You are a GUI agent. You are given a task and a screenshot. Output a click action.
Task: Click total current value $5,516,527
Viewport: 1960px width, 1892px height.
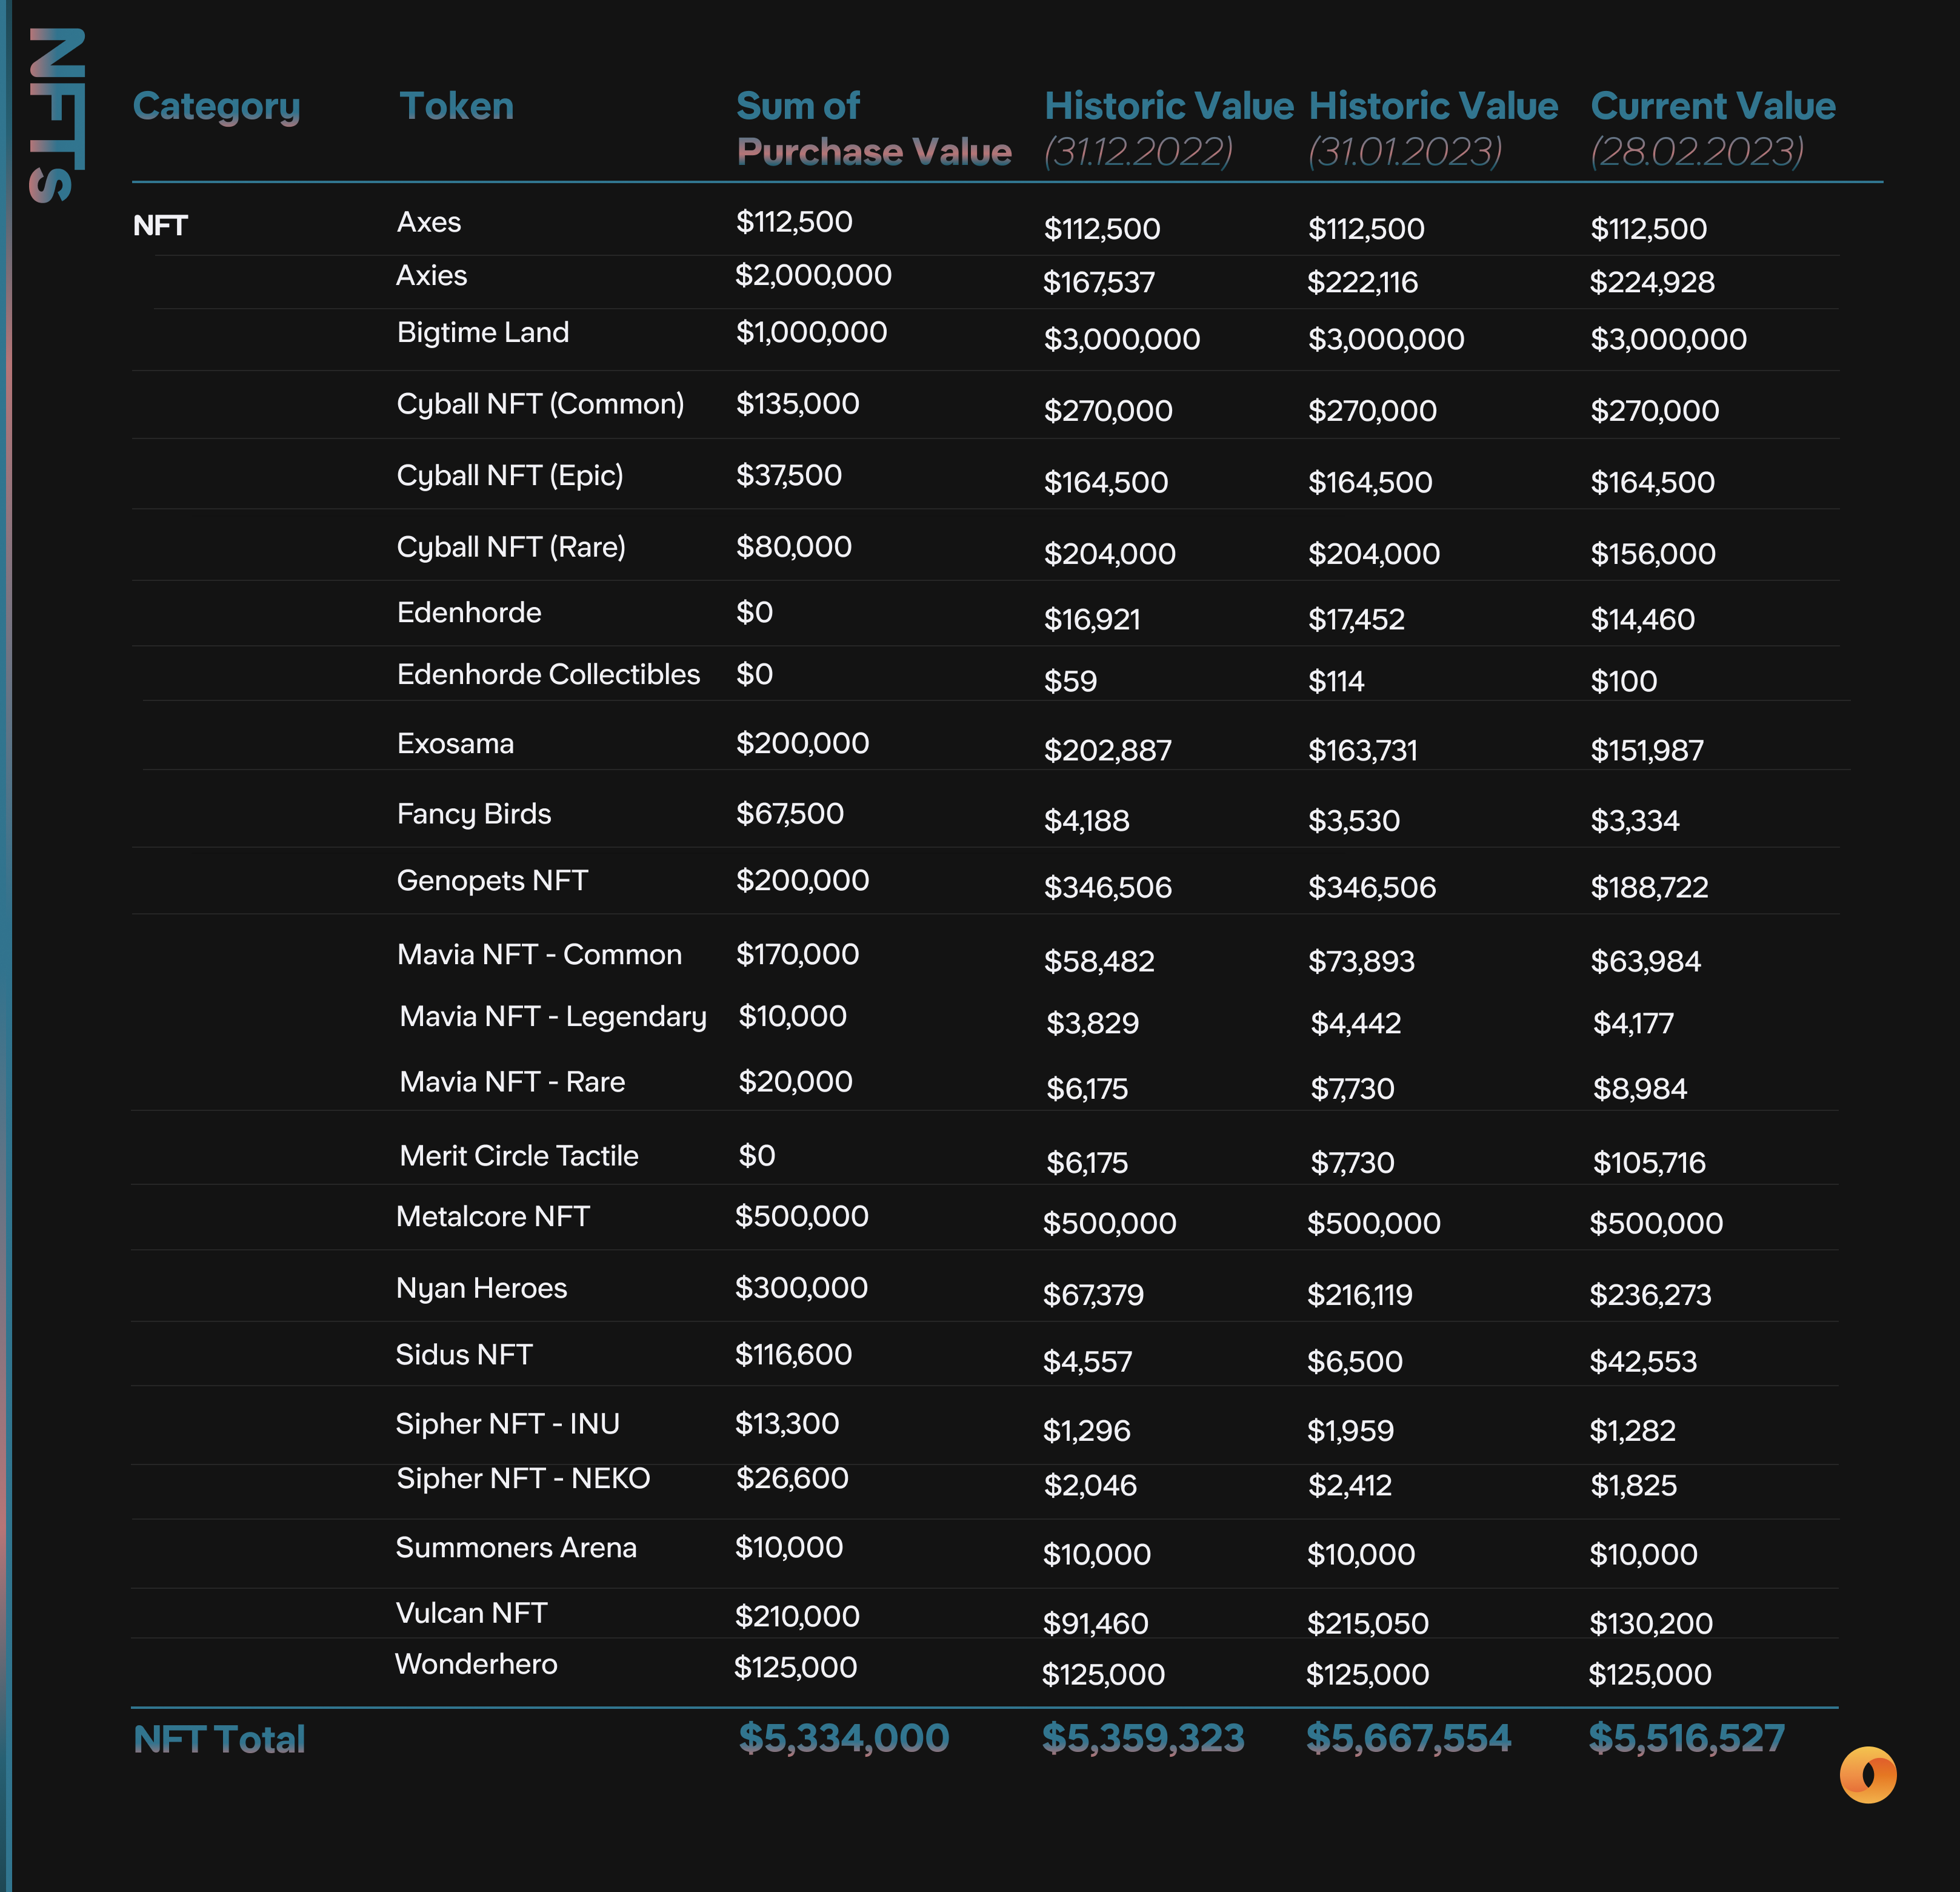click(1686, 1738)
